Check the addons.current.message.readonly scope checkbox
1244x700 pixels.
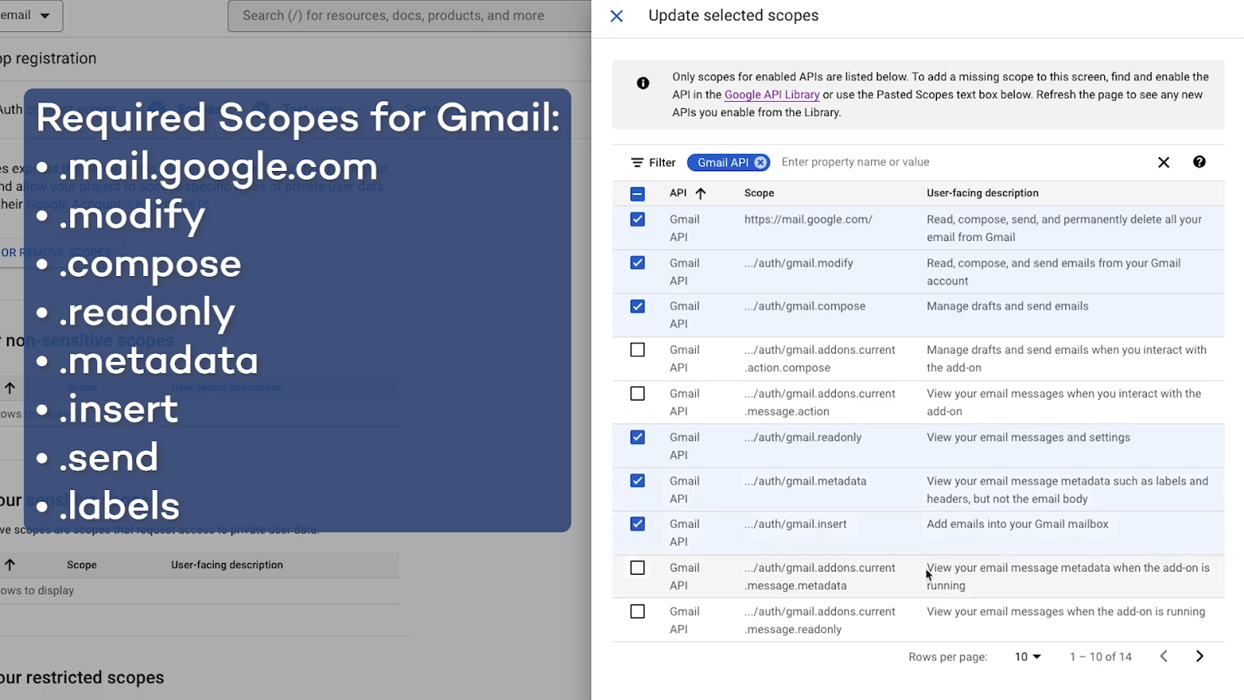point(638,611)
